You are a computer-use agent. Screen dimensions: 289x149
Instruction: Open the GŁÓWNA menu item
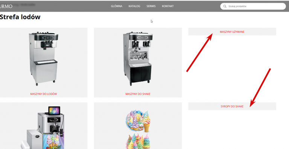point(117,6)
